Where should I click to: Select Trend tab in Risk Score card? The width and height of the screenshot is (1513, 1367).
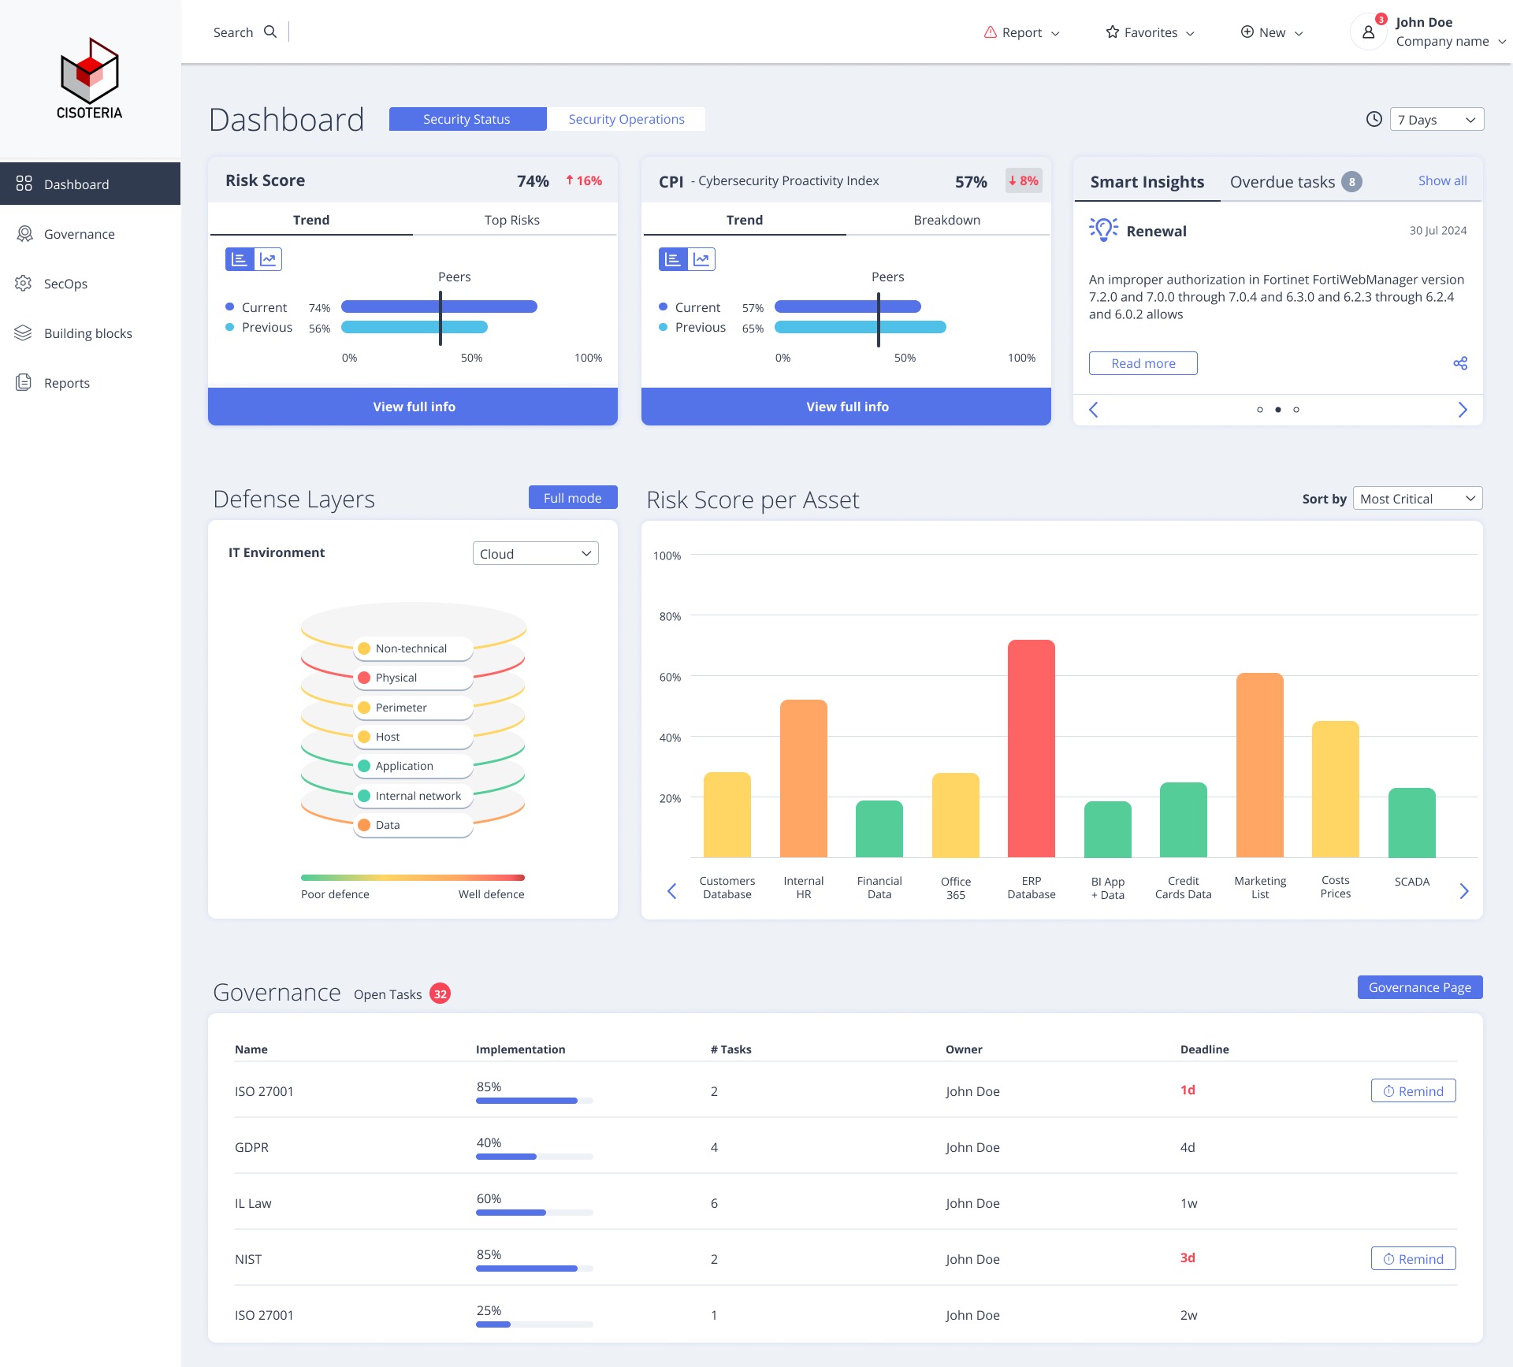tap(311, 220)
